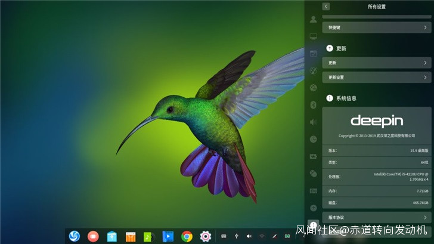Click the onscreen keyboard tray icon

[x=224, y=236]
